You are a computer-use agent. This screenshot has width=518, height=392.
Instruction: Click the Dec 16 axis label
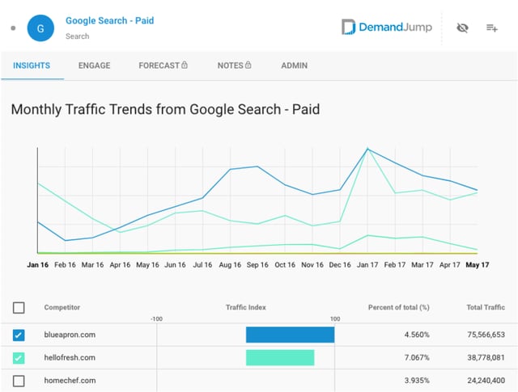click(340, 264)
